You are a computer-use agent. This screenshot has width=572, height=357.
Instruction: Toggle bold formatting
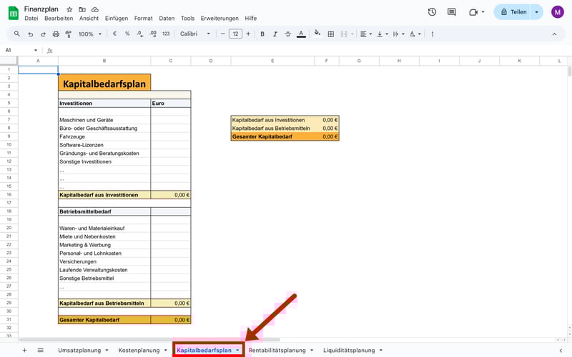[x=262, y=34]
